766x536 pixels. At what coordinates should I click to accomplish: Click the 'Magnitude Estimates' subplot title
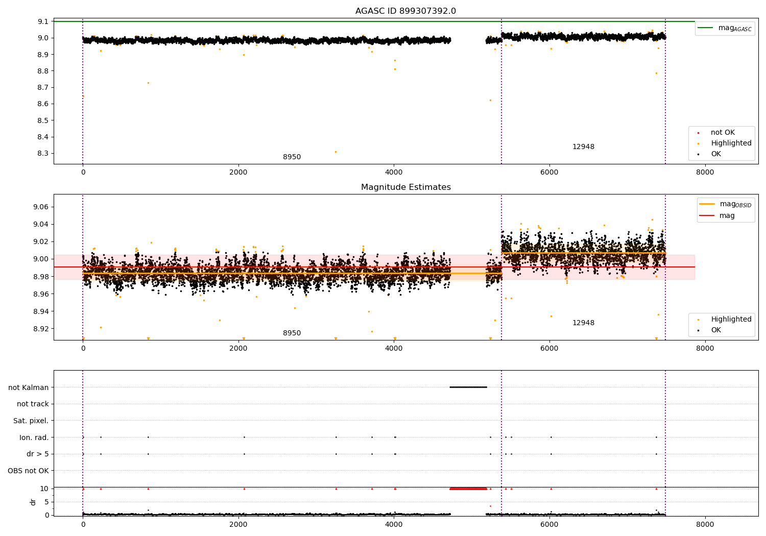(x=405, y=187)
